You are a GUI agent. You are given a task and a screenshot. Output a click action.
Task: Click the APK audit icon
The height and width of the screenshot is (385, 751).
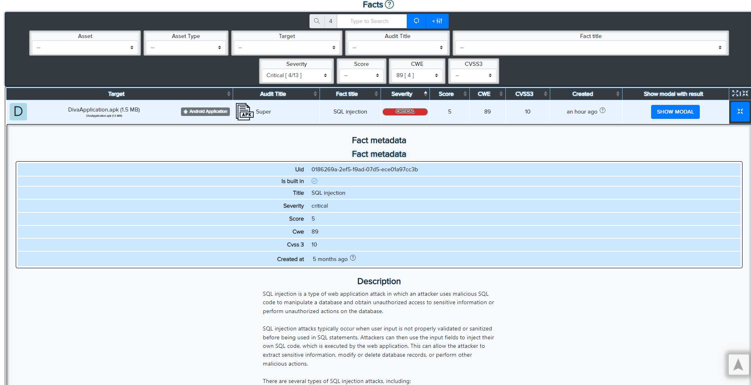click(x=244, y=112)
